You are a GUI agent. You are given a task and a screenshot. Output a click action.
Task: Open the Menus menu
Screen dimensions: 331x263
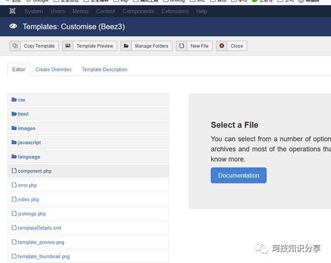pos(81,11)
